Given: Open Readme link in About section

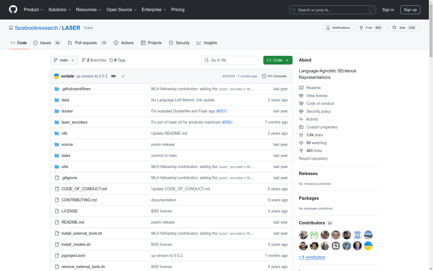Looking at the screenshot, I should [313, 88].
